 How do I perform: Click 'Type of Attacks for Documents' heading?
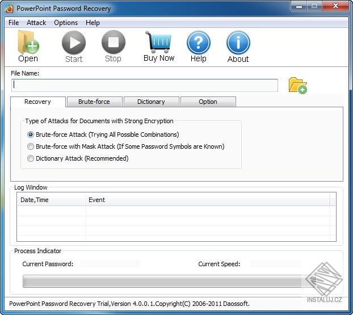(x=99, y=121)
